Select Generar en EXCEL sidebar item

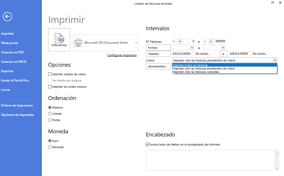[x=14, y=62]
